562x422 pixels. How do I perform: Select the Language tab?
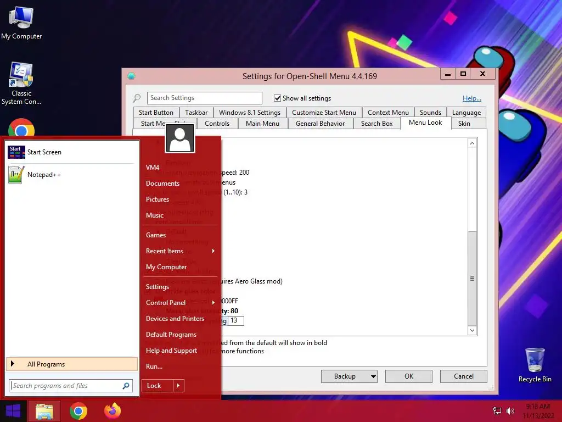point(467,113)
